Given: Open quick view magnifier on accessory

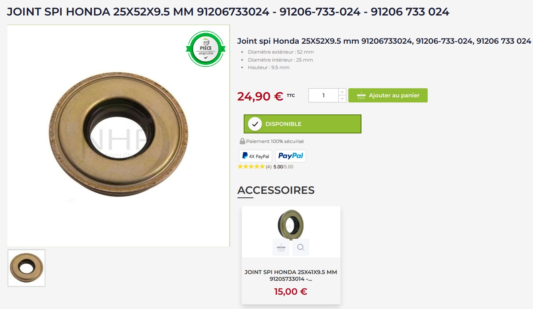Looking at the screenshot, I should [x=301, y=247].
